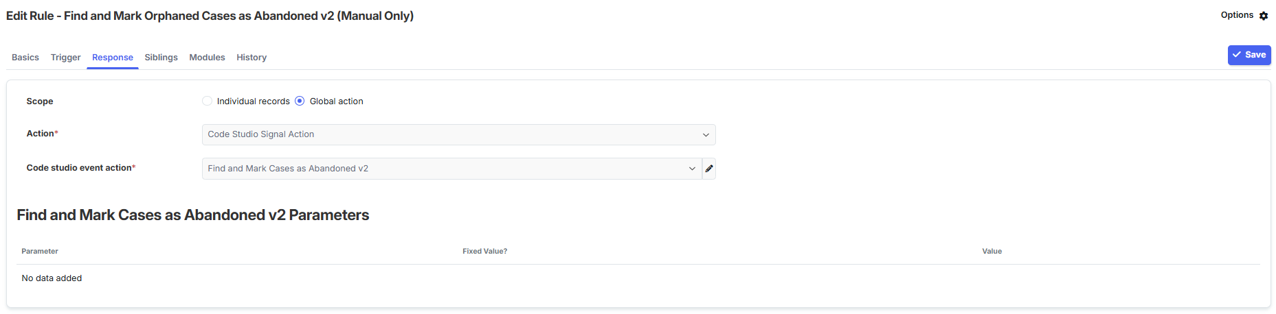Choose the Global action scope option

[x=300, y=101]
